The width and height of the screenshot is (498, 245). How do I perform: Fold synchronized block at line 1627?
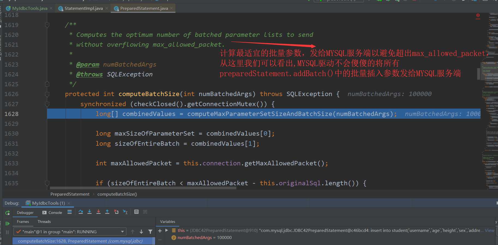coord(47,104)
